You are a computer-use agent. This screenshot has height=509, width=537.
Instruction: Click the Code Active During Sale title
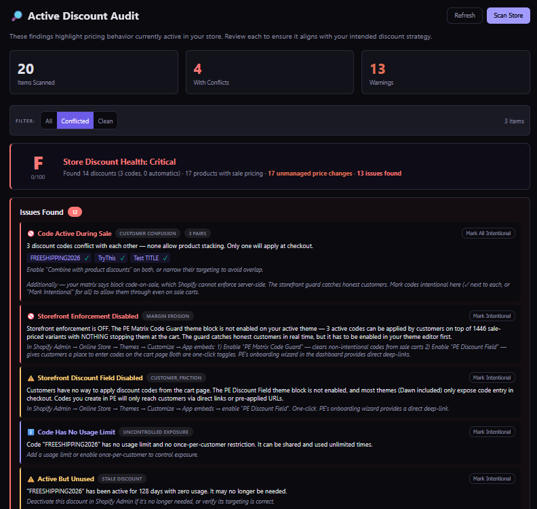(75, 233)
